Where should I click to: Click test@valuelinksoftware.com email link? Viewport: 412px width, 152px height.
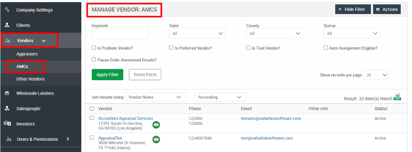267,138
